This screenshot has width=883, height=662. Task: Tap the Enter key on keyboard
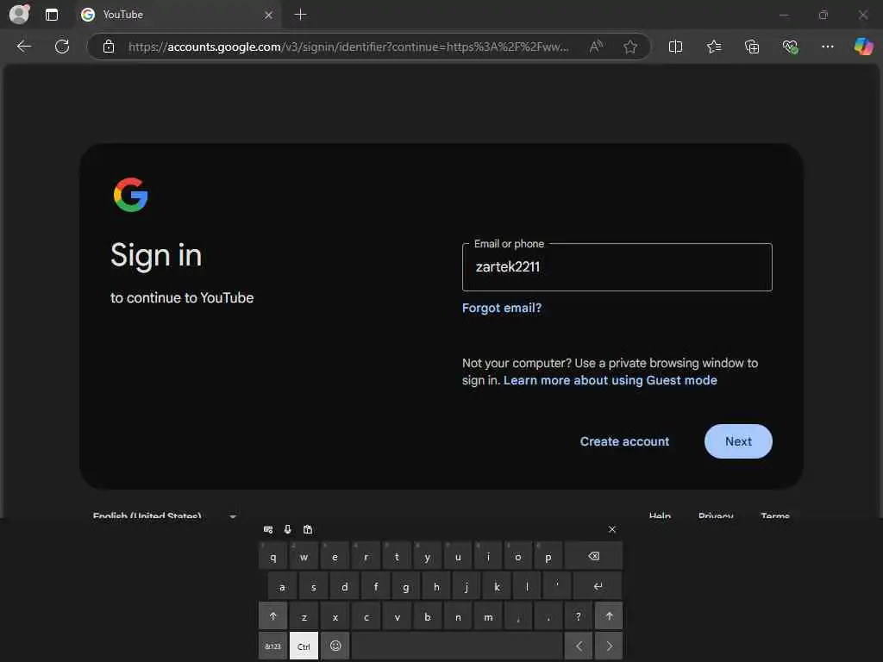(598, 586)
